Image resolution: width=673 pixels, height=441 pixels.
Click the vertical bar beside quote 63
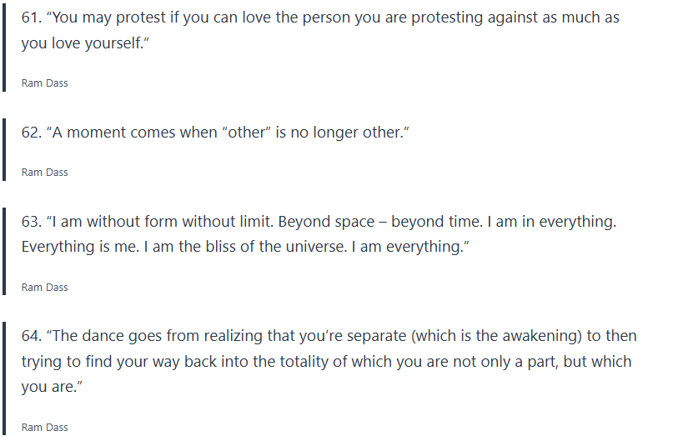coord(4,250)
